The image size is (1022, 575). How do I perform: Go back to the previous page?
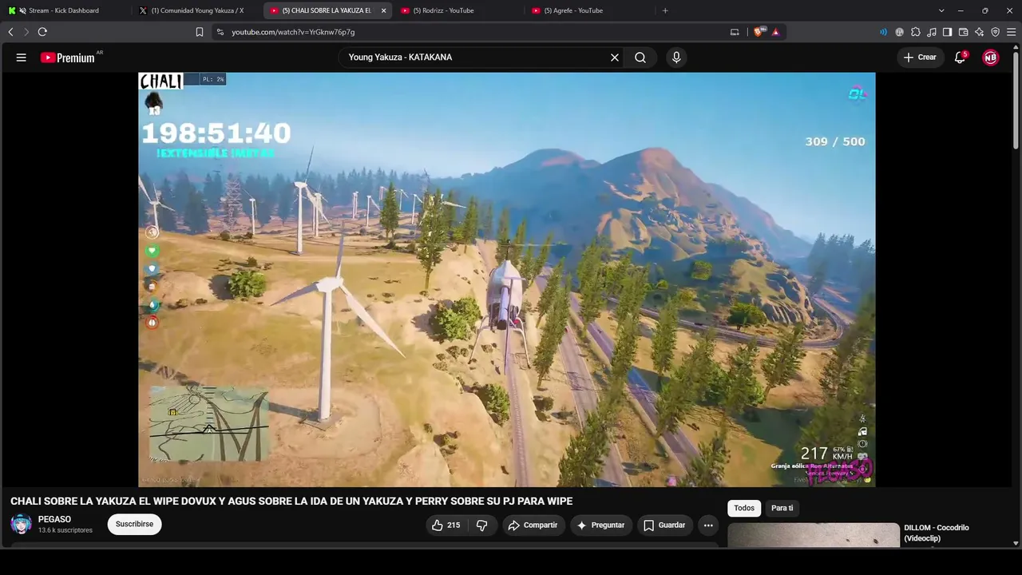(10, 32)
